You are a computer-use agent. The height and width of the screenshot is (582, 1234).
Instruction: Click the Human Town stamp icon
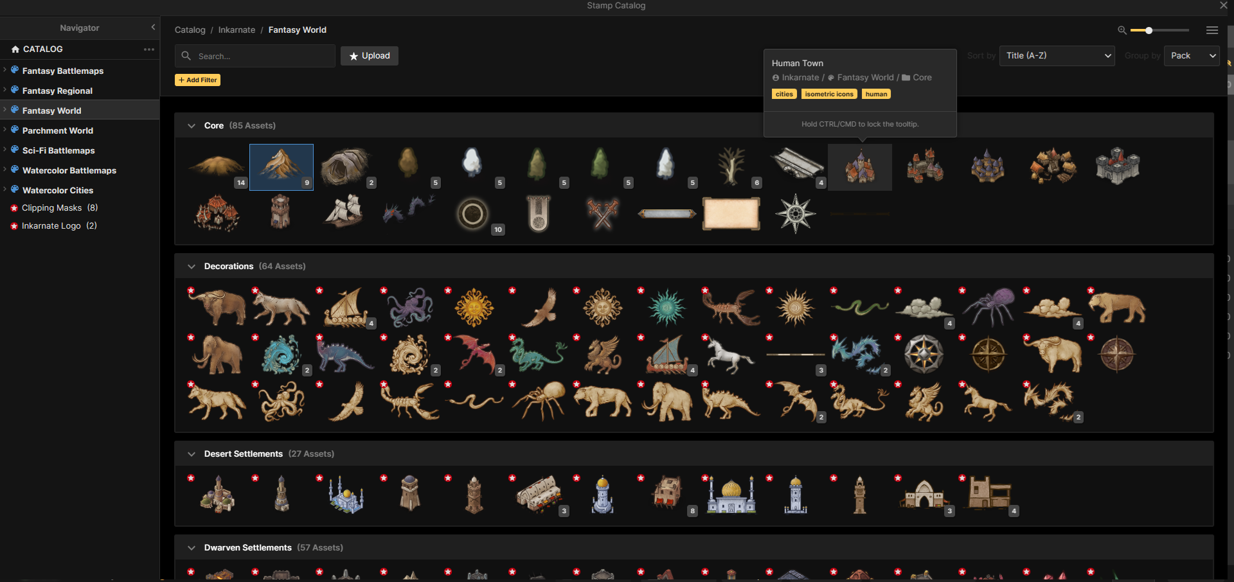[860, 167]
